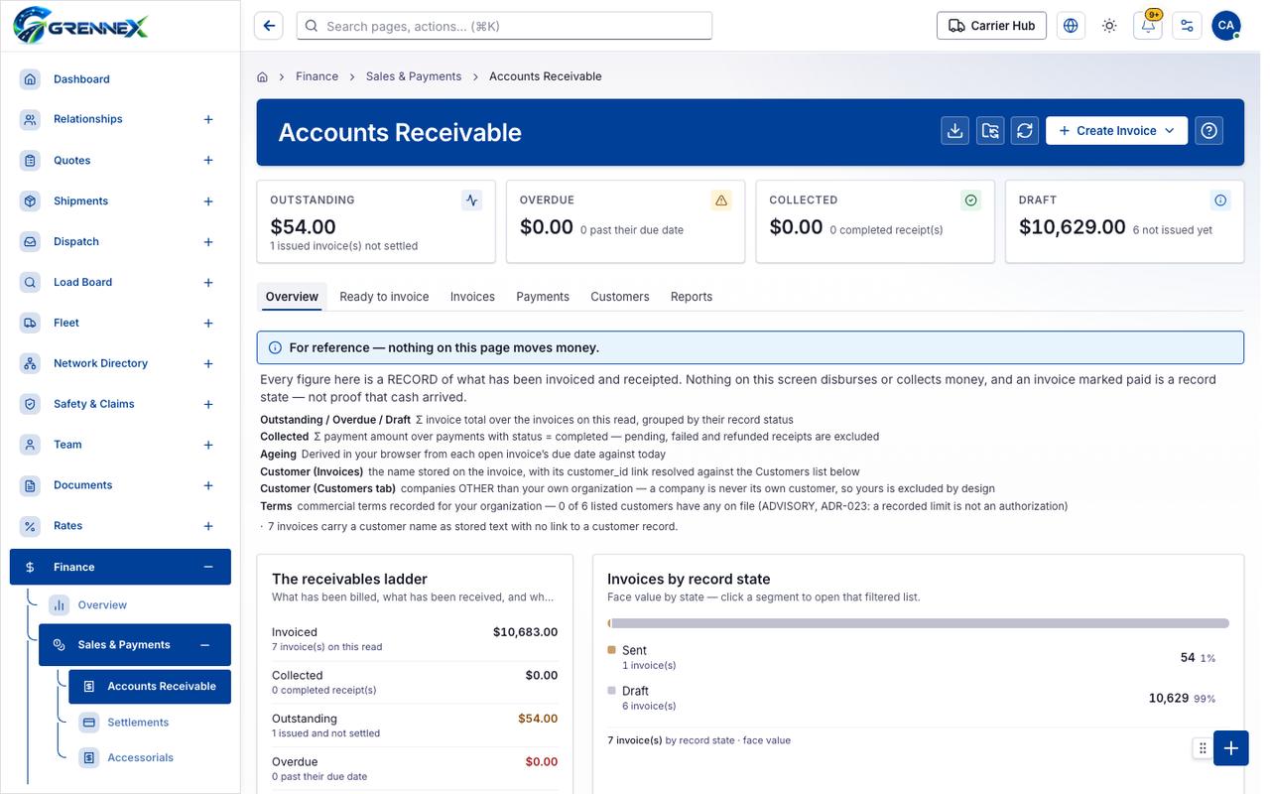This screenshot has width=1270, height=794.
Task: Expand the Fleet sidebar section
Action: click(208, 324)
